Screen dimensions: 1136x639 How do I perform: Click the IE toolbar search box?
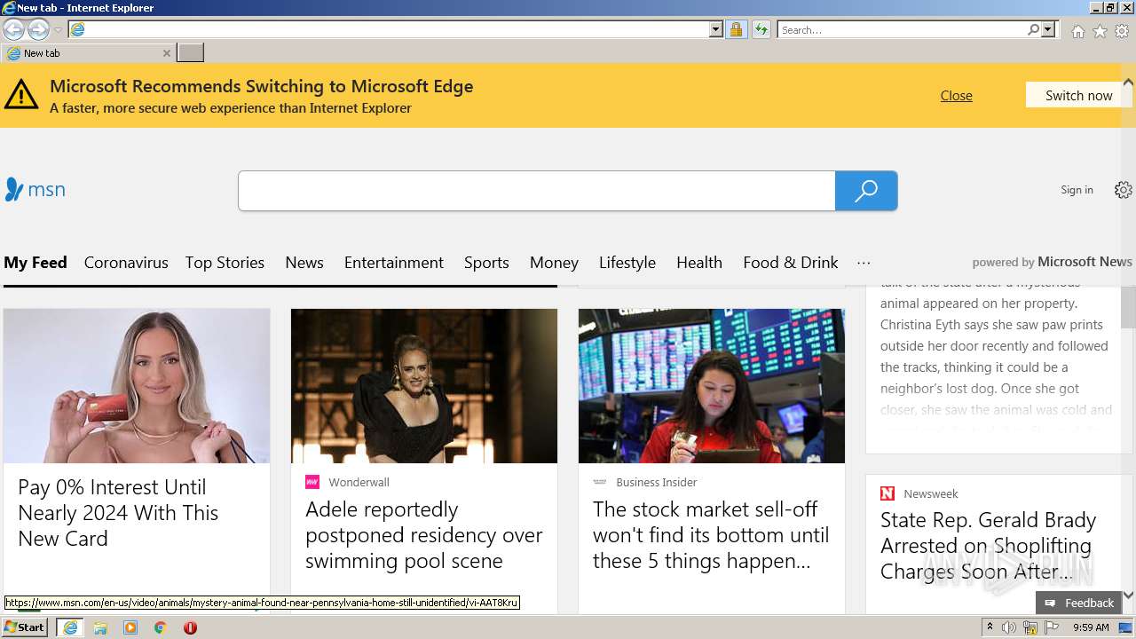(902, 30)
